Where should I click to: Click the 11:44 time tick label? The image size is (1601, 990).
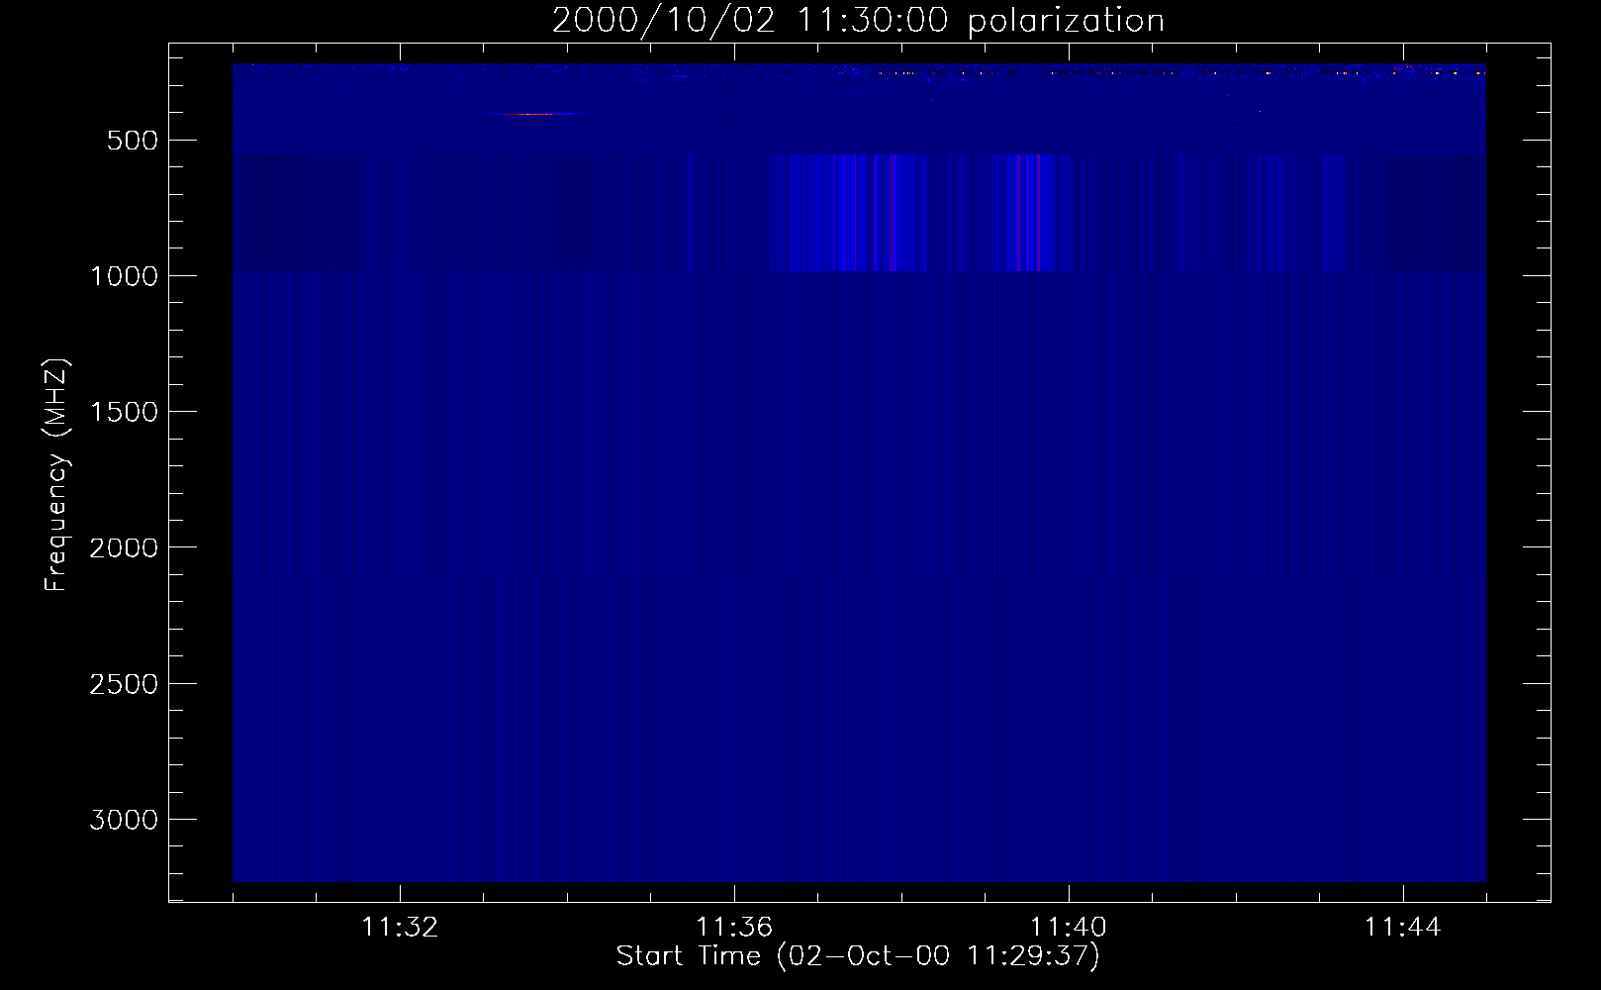tap(1403, 928)
